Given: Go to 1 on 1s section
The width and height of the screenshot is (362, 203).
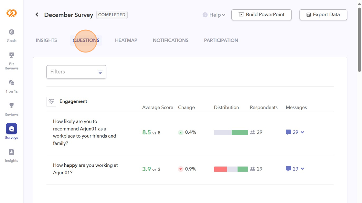Looking at the screenshot, I should [x=12, y=86].
